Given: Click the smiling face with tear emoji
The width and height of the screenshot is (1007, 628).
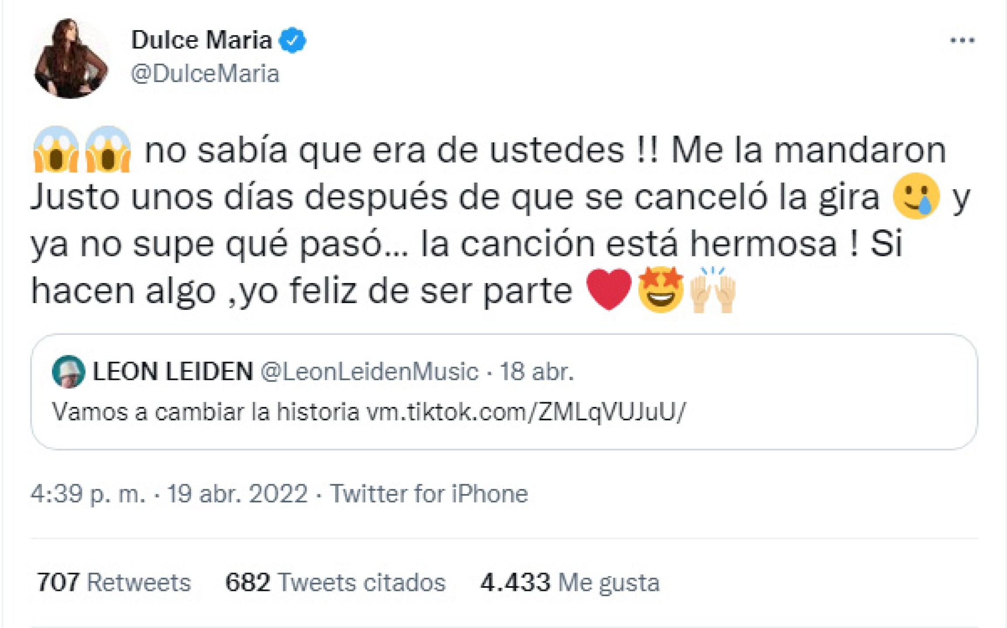Looking at the screenshot, I should click(915, 196).
